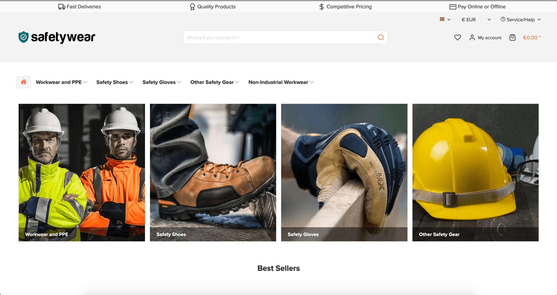
Task: Select Safety Gloves in the navigation menu
Action: pyautogui.click(x=159, y=82)
